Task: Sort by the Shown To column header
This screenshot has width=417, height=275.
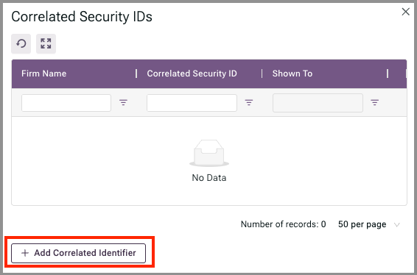Action: coord(292,74)
